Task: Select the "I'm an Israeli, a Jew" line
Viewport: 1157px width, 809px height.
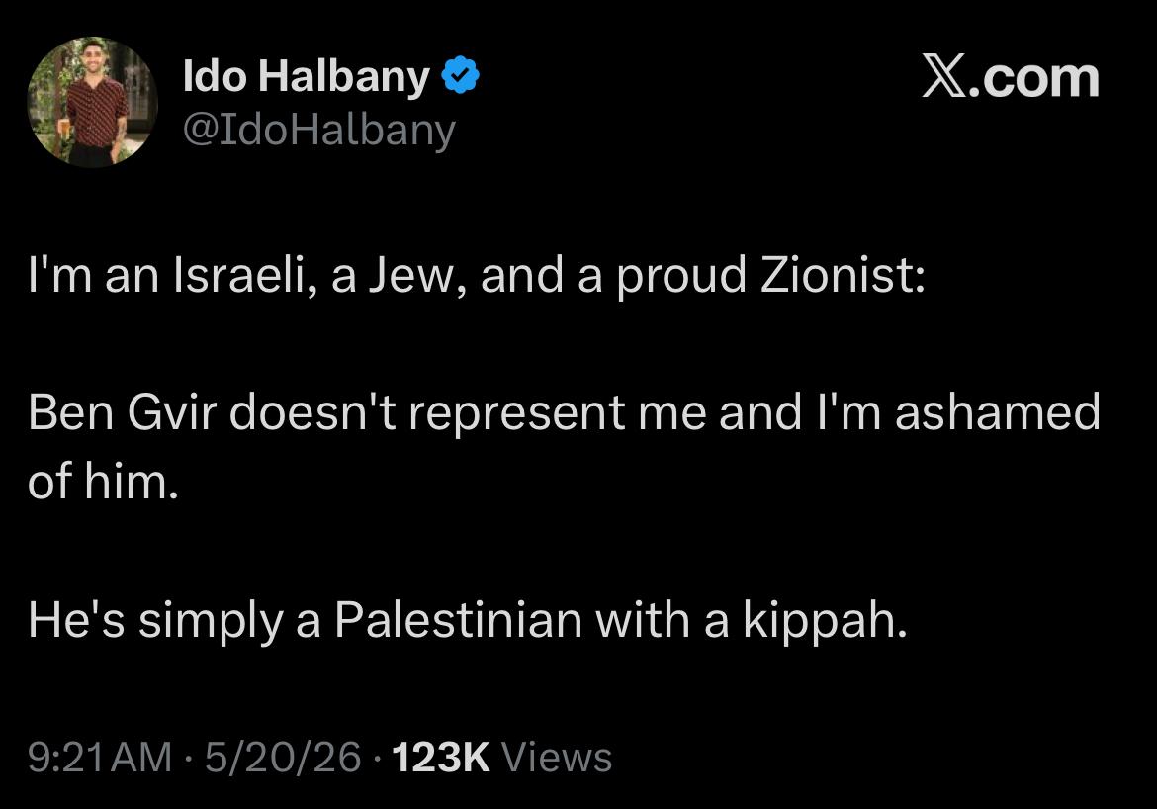Action: pyautogui.click(x=476, y=275)
